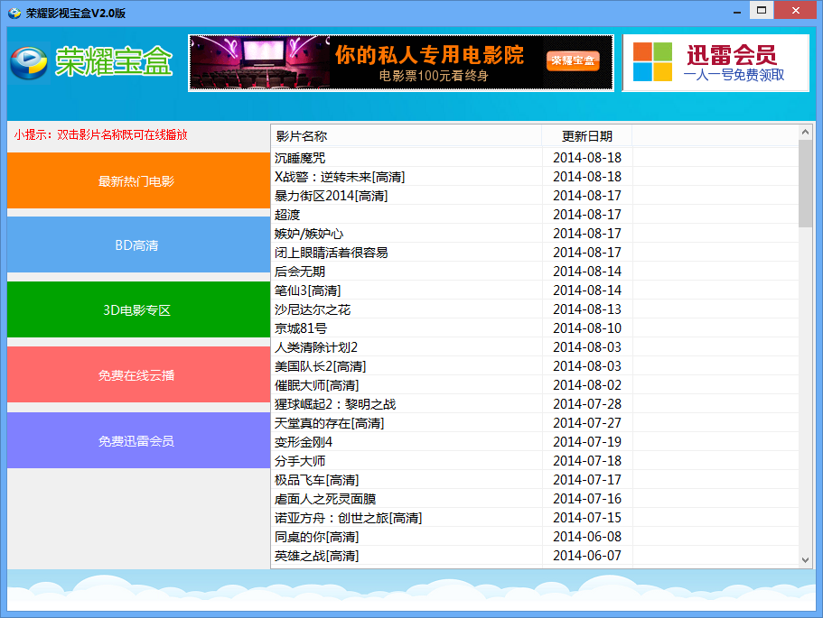
Task: Click the 荣耀宝盒 logo at top left
Action: pyautogui.click(x=86, y=63)
